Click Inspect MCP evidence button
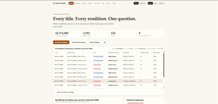Screen dimensions: 218x104 coord(79,42)
